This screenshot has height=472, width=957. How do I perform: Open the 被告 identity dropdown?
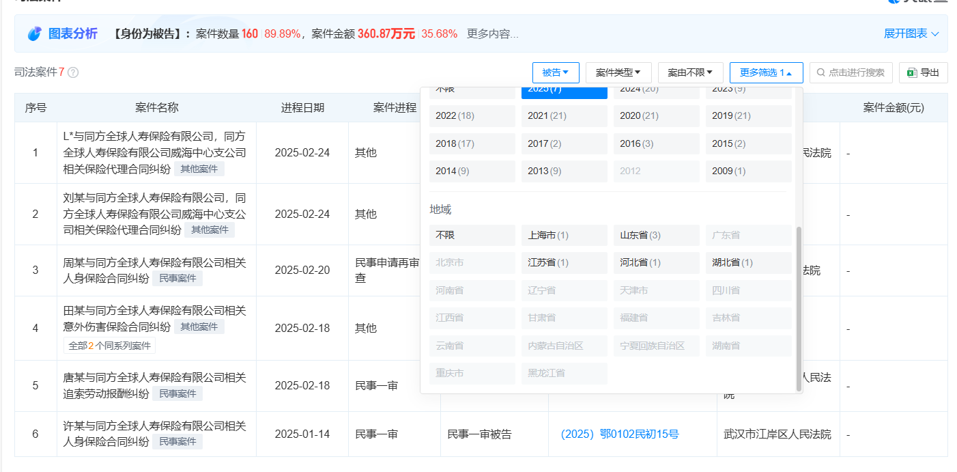tap(556, 72)
